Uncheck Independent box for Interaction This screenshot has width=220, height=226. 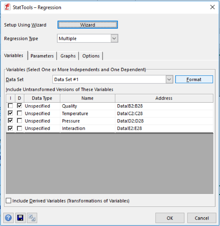point(10,128)
